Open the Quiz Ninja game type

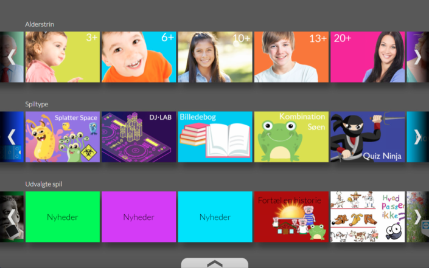pyautogui.click(x=368, y=137)
